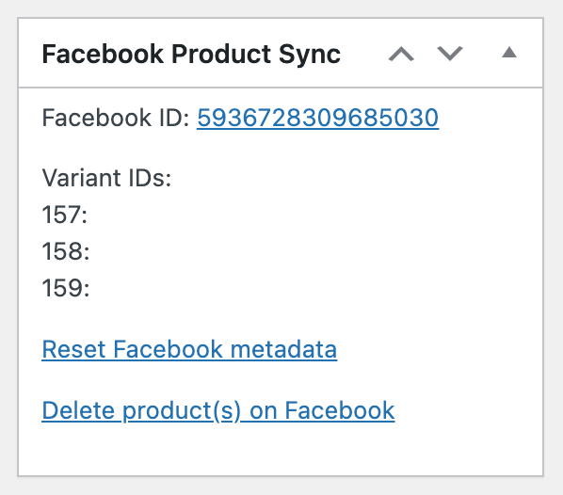Click blank area below the Delete link
Viewport: 563px width, 495px height.
pos(280,451)
